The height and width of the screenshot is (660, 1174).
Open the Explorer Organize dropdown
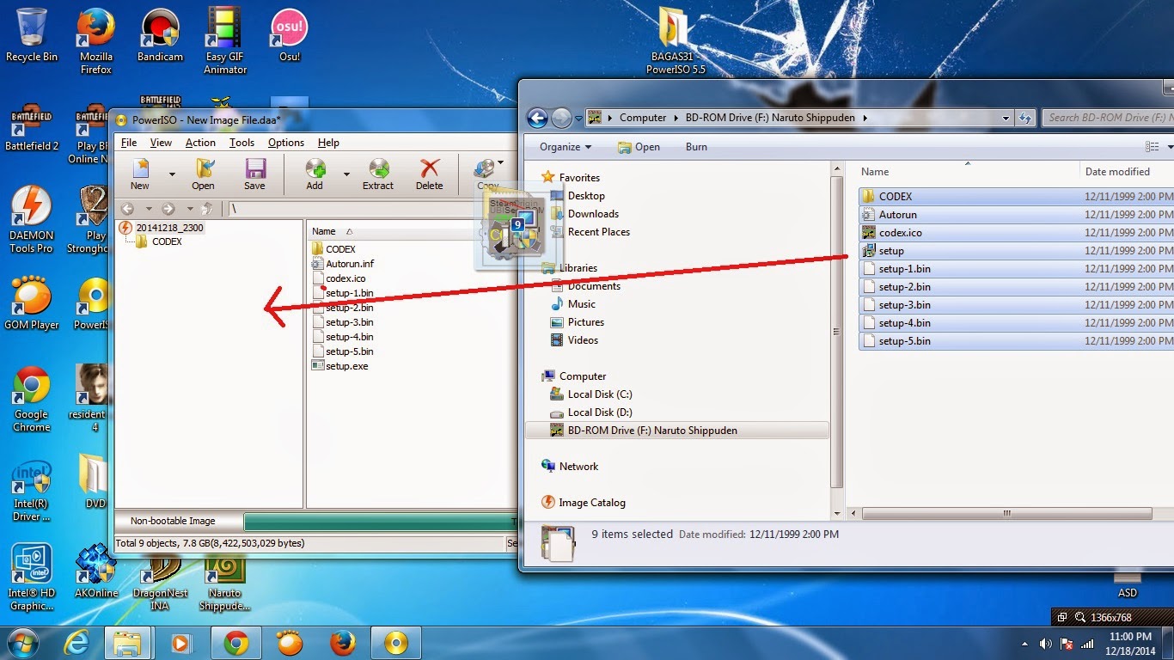pyautogui.click(x=565, y=147)
